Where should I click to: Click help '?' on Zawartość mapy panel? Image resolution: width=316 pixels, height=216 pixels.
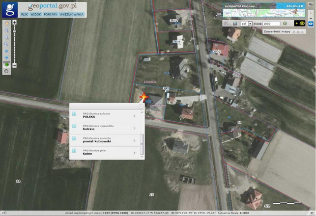(294, 32)
